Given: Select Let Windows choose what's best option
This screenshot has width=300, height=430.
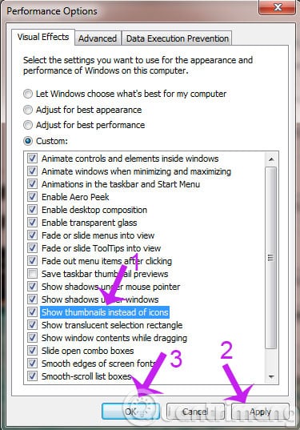Looking at the screenshot, I should pyautogui.click(x=28, y=94).
